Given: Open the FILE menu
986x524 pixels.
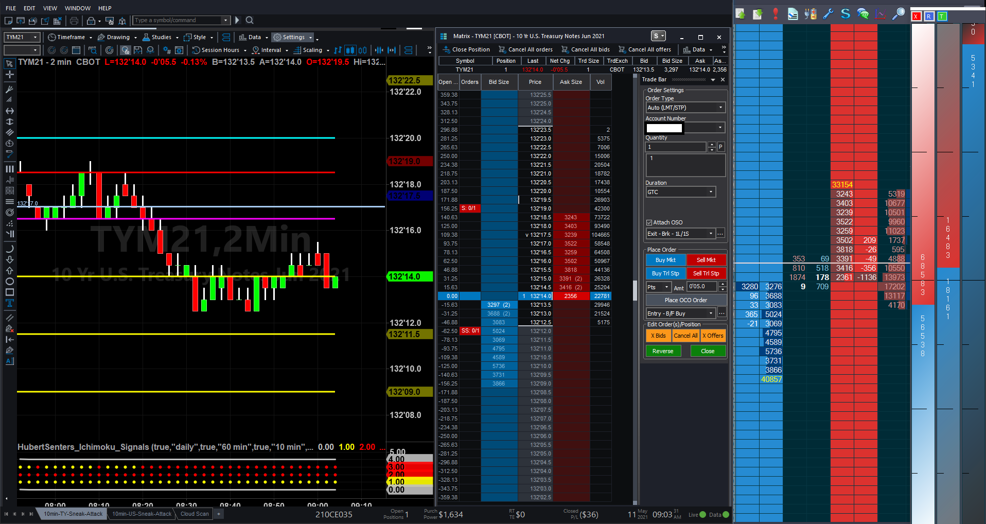Looking at the screenshot, I should [x=11, y=8].
